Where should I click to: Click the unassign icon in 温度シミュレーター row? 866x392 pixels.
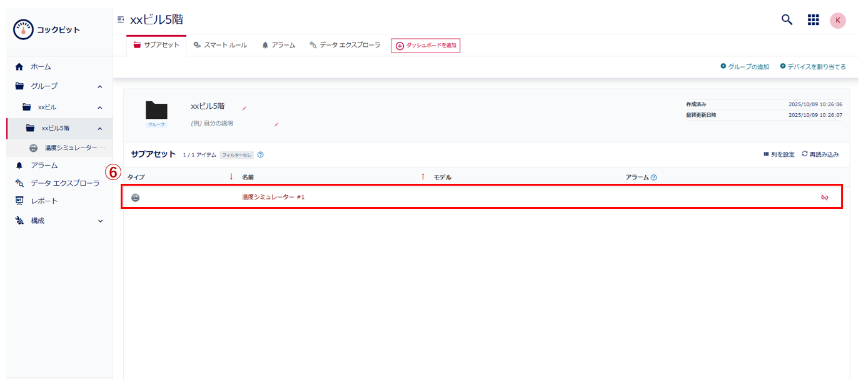pyautogui.click(x=824, y=198)
